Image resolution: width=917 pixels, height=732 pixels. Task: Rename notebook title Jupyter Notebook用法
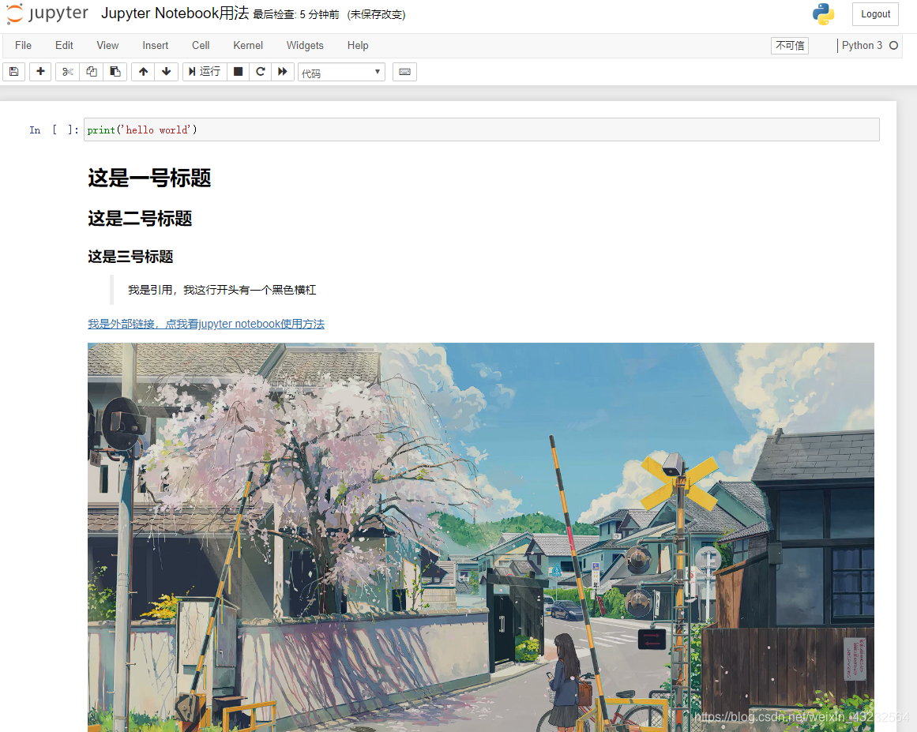pos(175,13)
